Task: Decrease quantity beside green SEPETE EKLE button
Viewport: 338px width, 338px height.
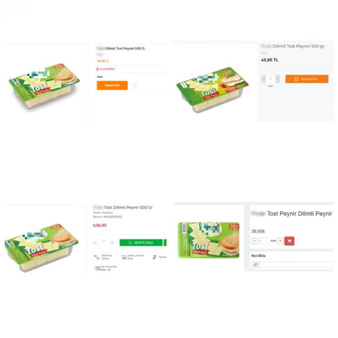Action: coord(95,243)
